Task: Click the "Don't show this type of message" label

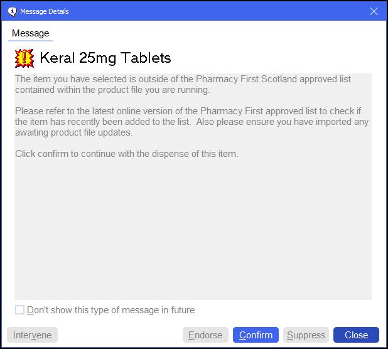Action: (110, 310)
